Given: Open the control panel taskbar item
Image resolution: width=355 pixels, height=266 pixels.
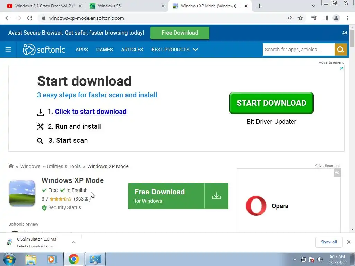Looking at the screenshot, I should (x=95, y=259).
